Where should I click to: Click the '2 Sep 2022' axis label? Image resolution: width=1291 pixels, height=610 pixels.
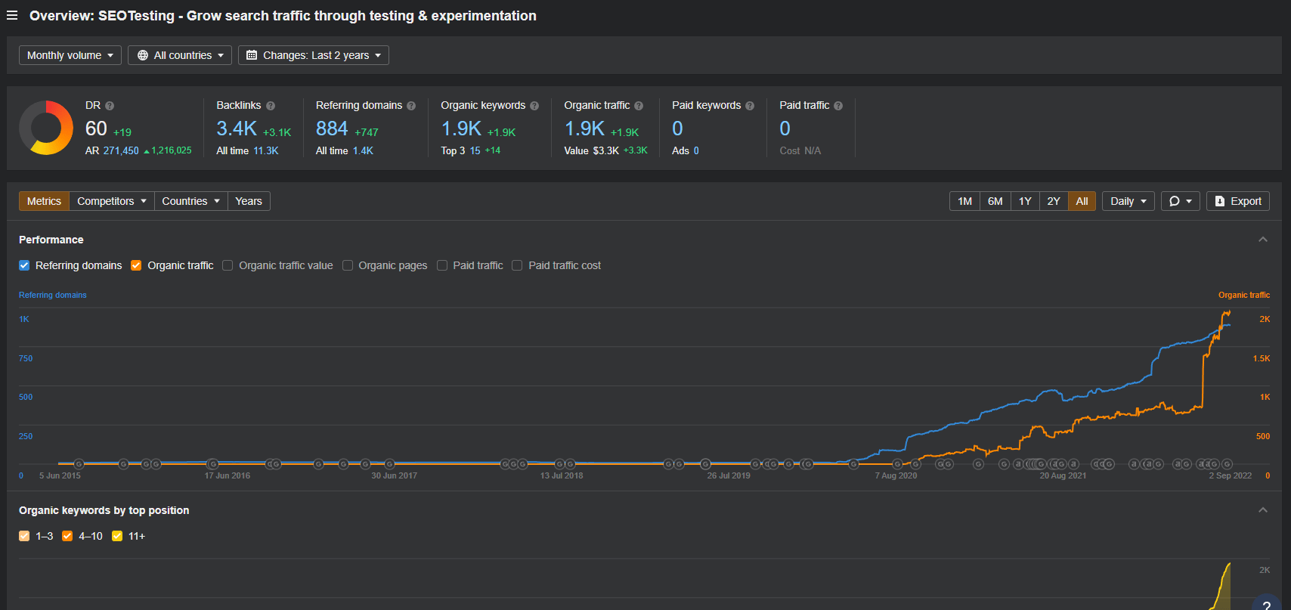pyautogui.click(x=1231, y=475)
